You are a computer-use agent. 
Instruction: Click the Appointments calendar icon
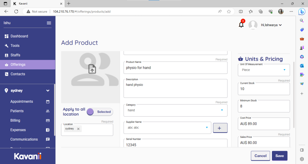48,102
